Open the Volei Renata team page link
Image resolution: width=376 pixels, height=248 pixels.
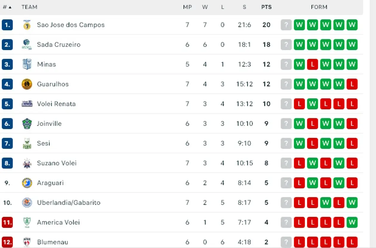[x=56, y=104]
